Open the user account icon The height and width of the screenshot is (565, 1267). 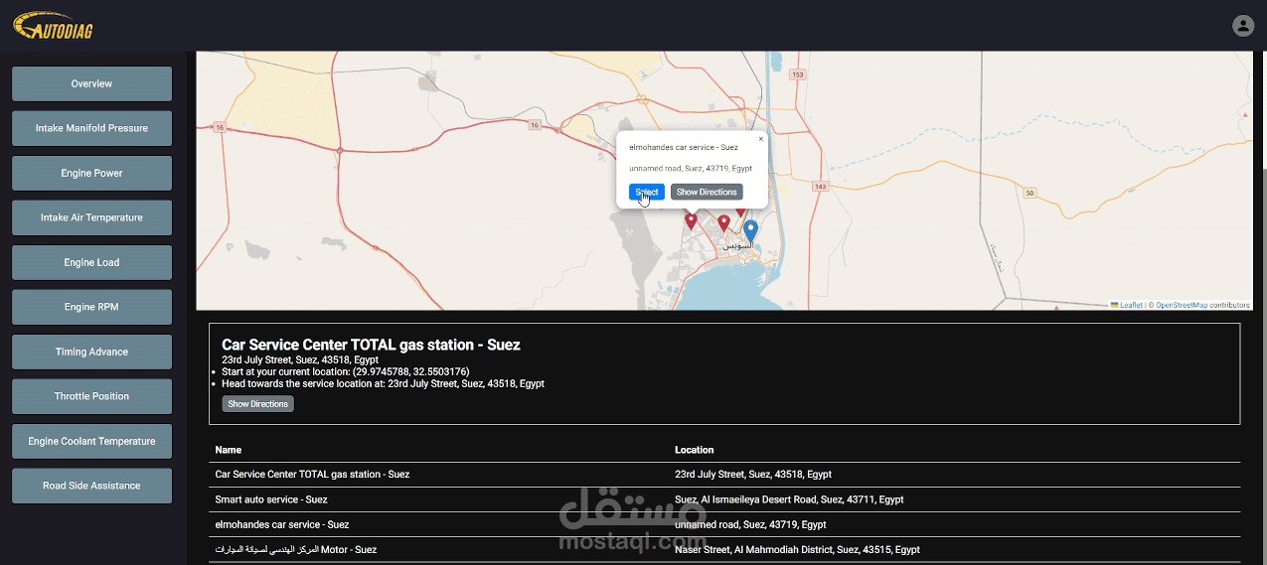[1242, 26]
